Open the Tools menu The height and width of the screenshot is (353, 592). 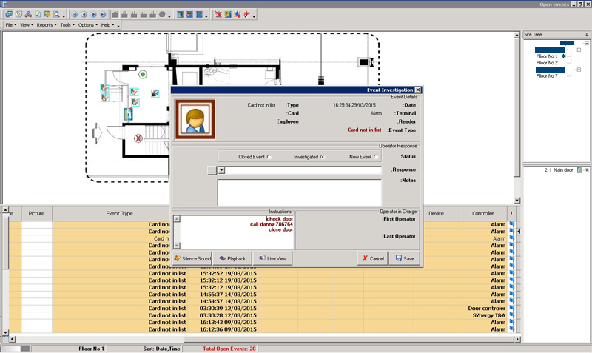[67, 25]
